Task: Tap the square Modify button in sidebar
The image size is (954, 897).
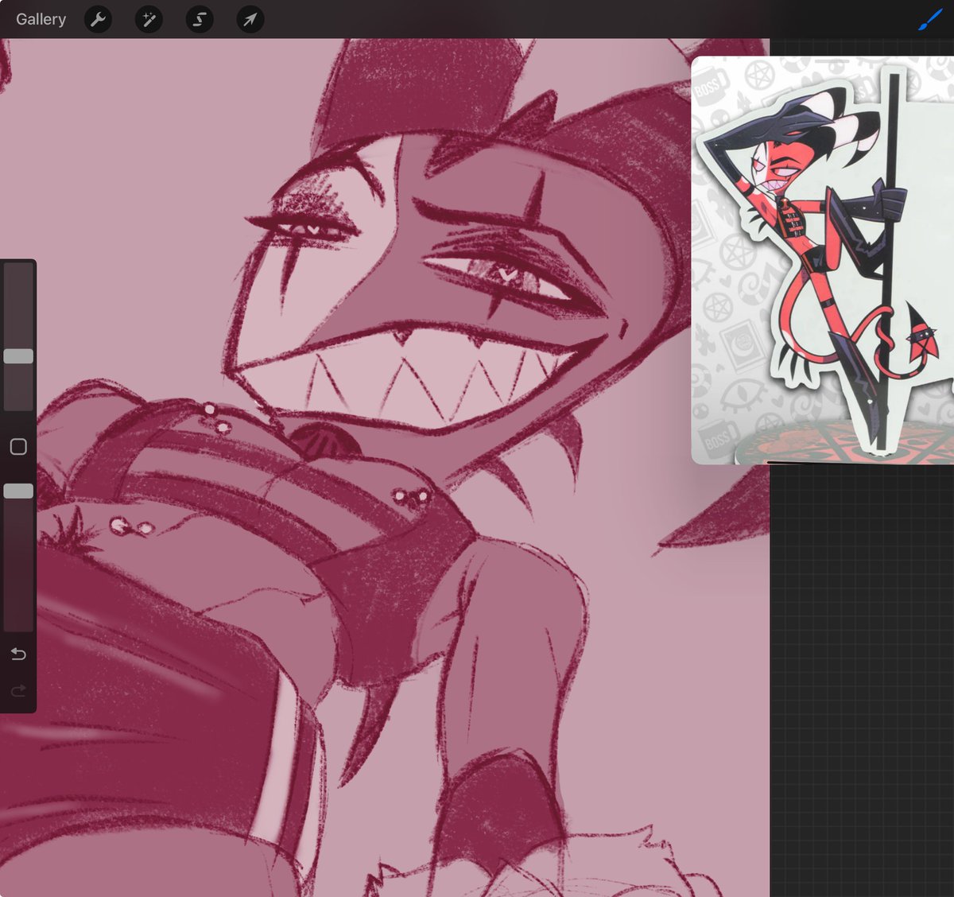Action: pos(18,447)
